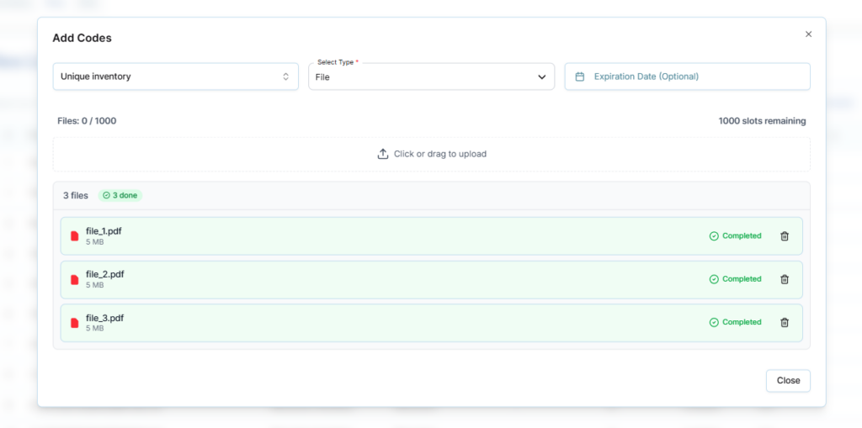Click the Completed status for file_1.pdf
Screen dimensions: 862x428
click(x=741, y=236)
